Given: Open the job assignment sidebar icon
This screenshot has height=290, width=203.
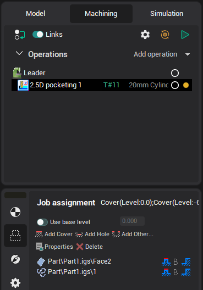Looking at the screenshot, I should 15,236.
